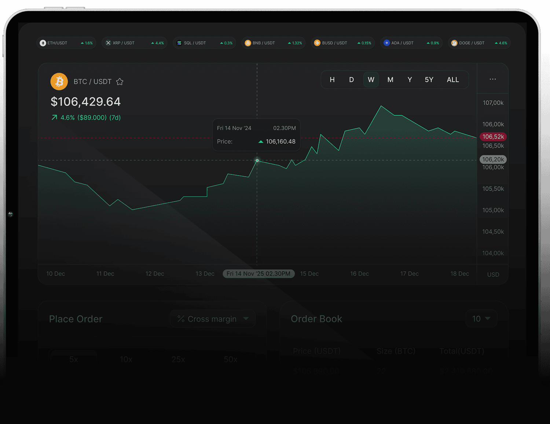Click the chart data point at crosshair
The image size is (550, 424).
pos(257,161)
